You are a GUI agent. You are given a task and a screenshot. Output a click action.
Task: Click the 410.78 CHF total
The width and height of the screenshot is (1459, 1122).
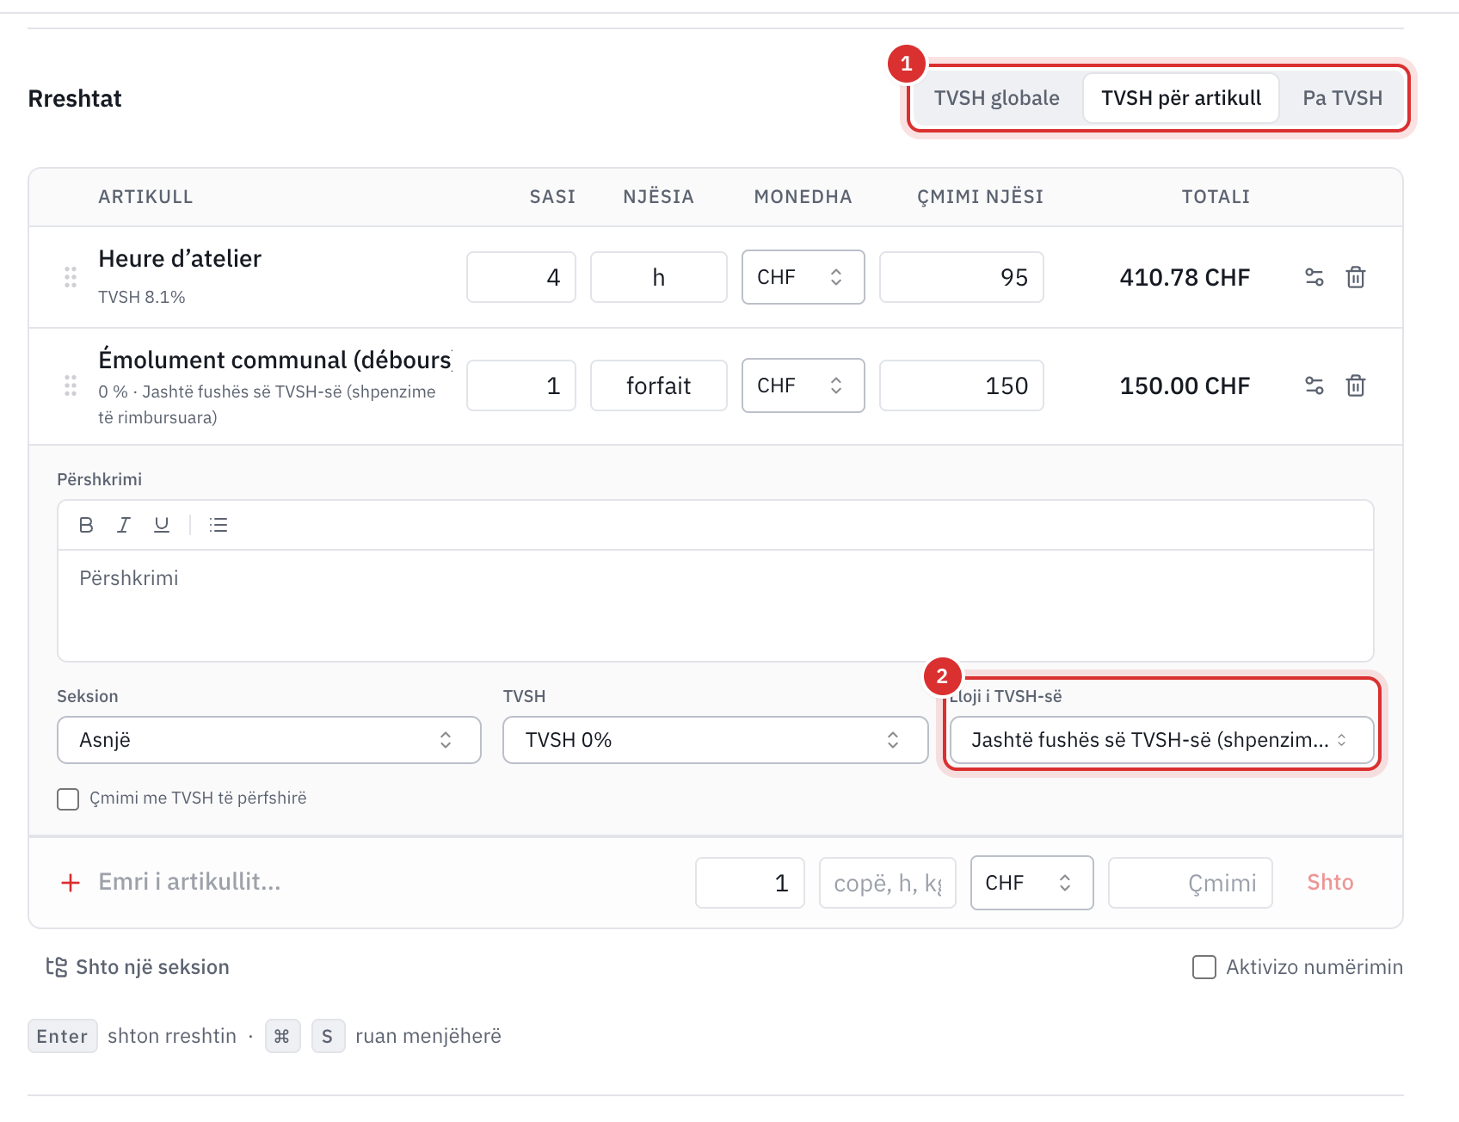1185,277
